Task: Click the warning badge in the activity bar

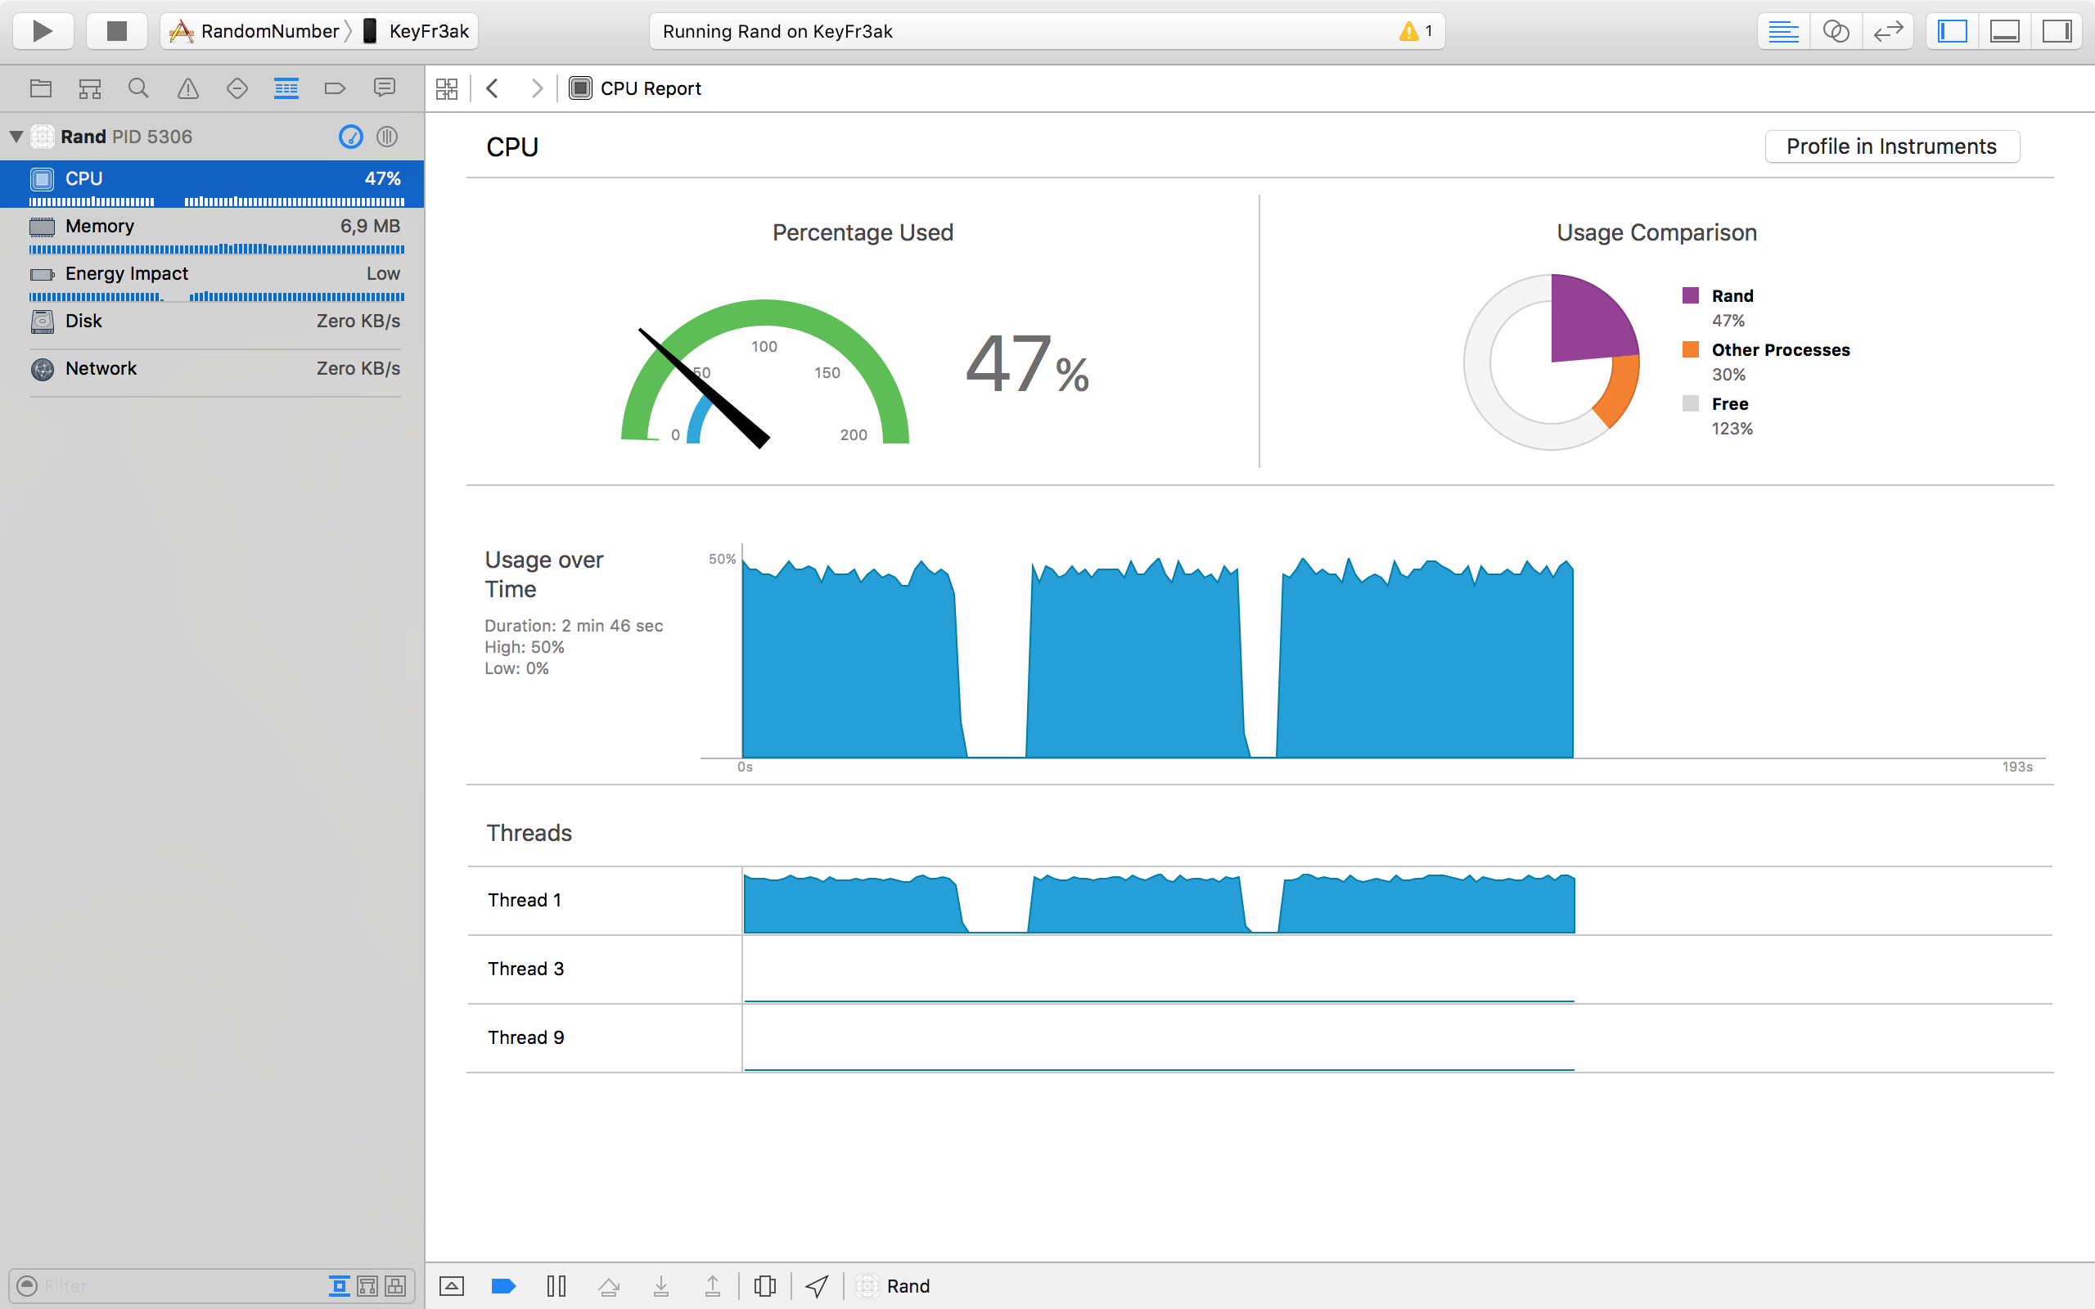Action: 1415,31
